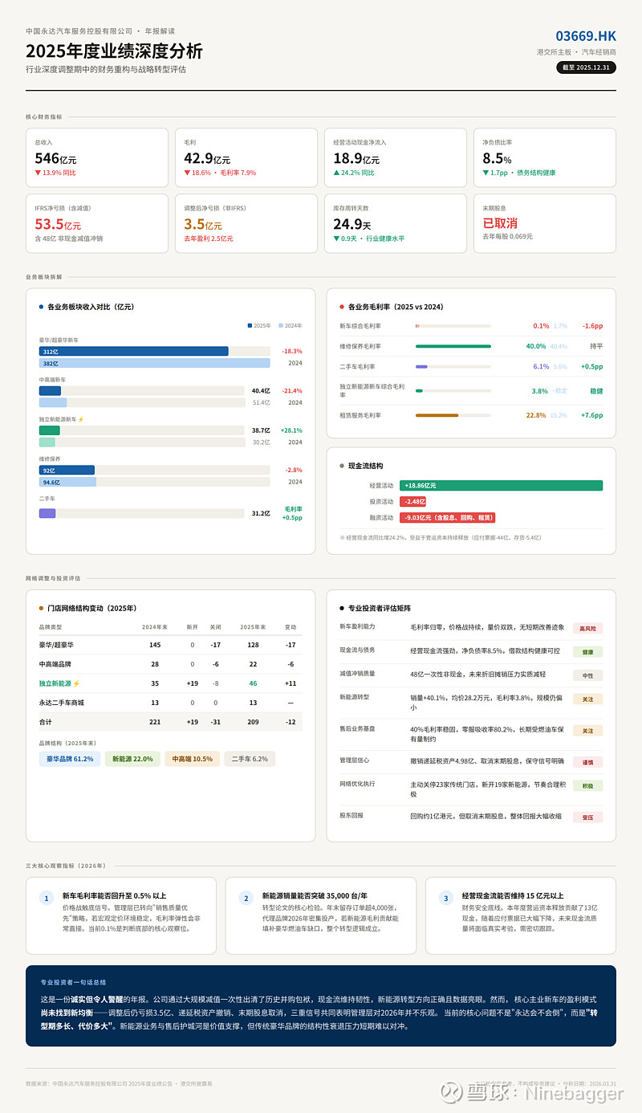The image size is (642, 1113).
Task: Open the 总收入 546亿元 card
Action: (x=97, y=157)
